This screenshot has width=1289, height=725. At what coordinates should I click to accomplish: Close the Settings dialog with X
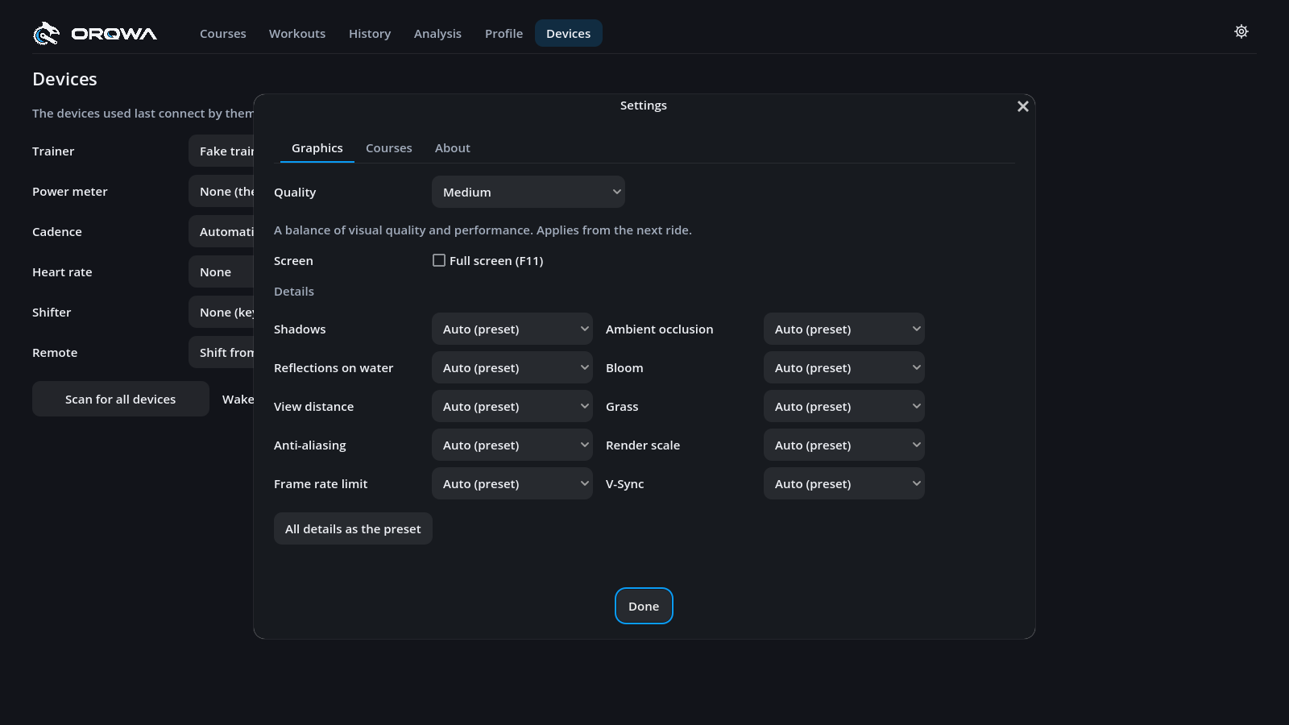click(x=1023, y=106)
